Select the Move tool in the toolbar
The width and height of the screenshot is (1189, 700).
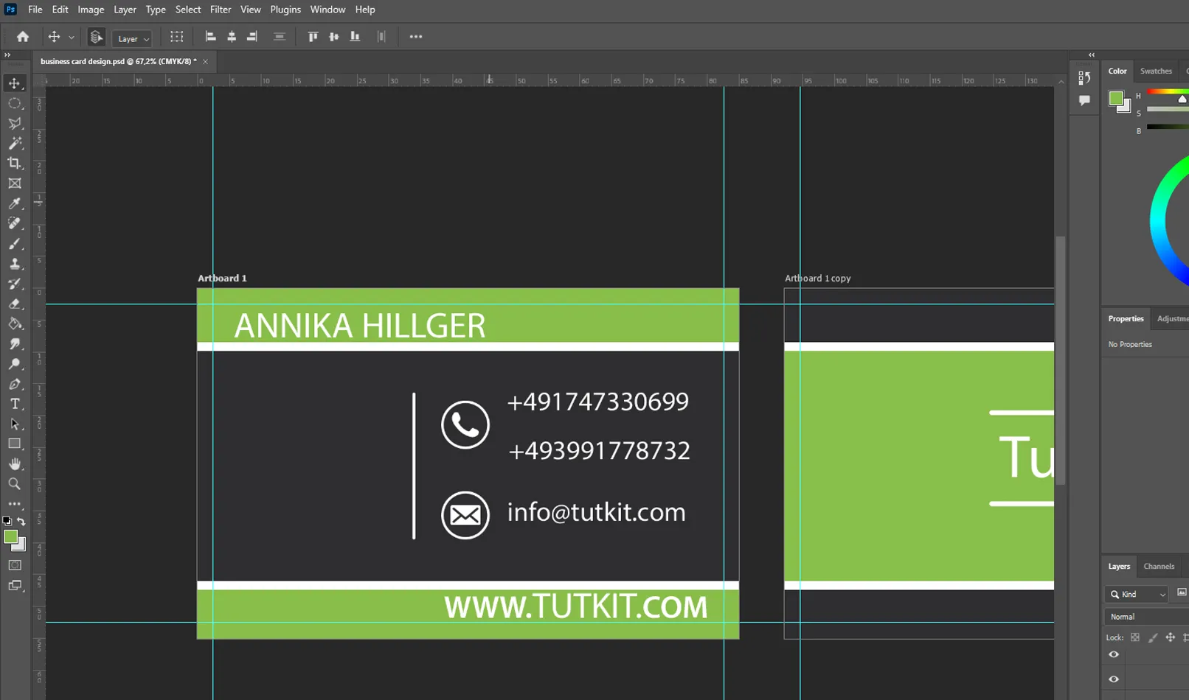point(15,83)
